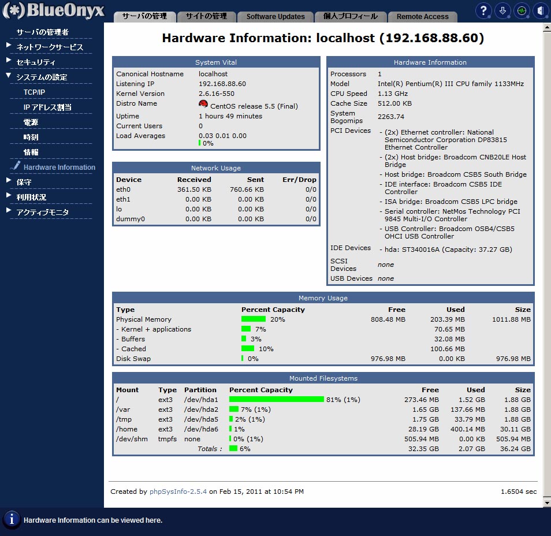Viewport: 551px width, 536px height.
Task: Expand the 利用状況 menu arrow
Action: 9,195
